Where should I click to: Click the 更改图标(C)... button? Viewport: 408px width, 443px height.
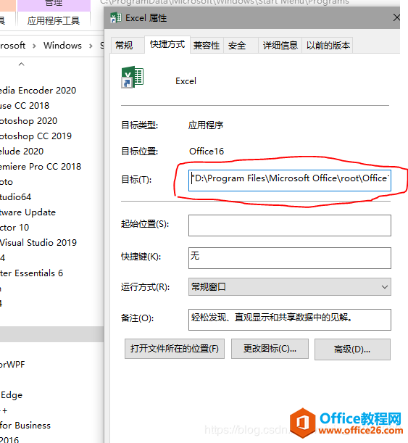(270, 349)
